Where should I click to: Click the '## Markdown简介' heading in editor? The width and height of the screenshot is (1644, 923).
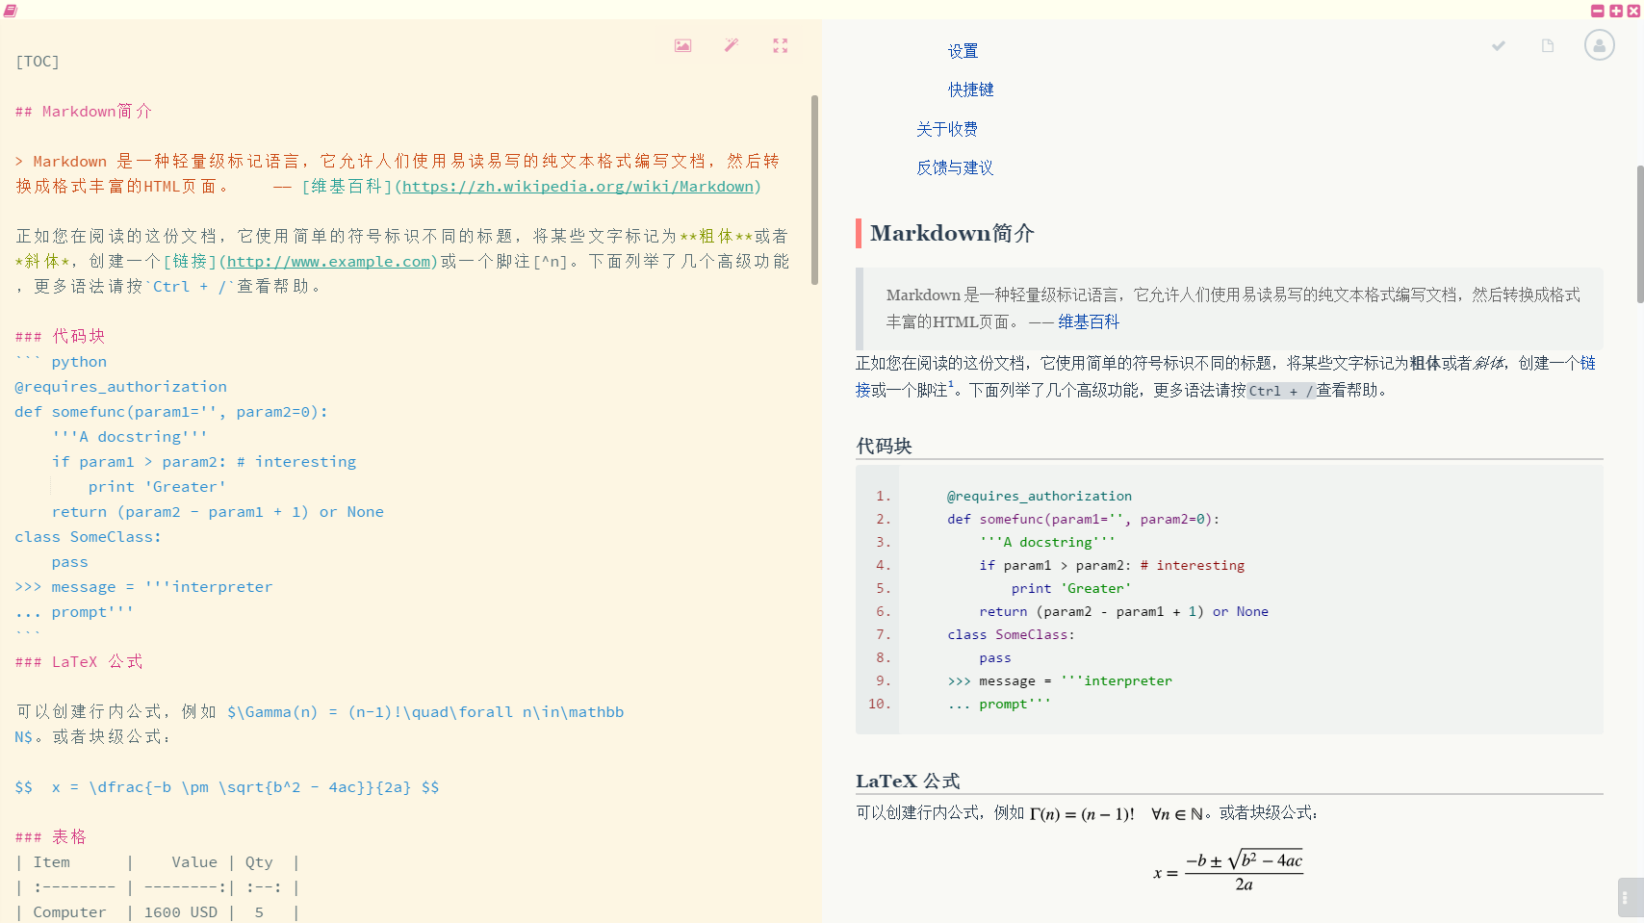pyautogui.click(x=84, y=112)
